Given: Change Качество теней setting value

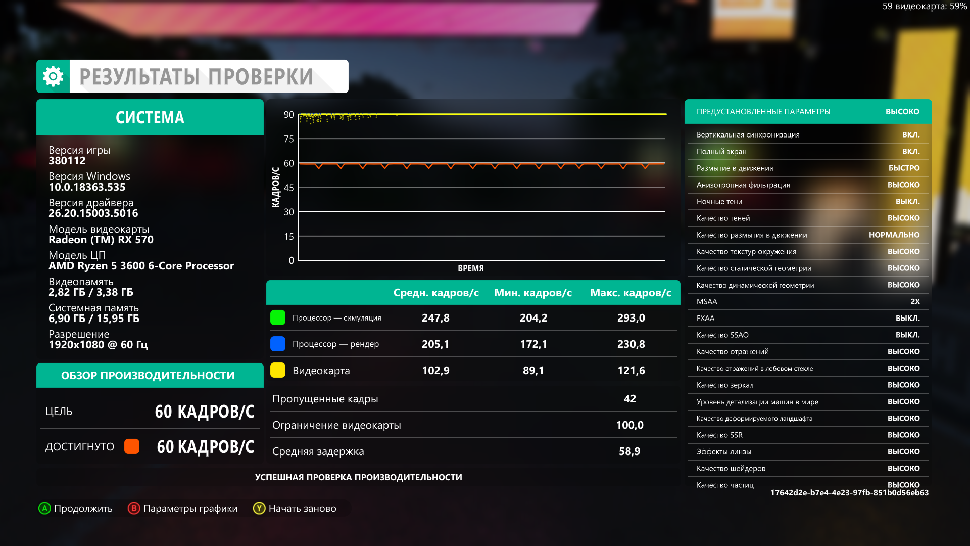Looking at the screenshot, I should click(903, 218).
